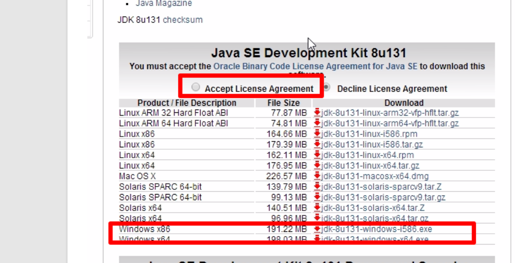Image resolution: width=515 pixels, height=263 pixels.
Task: Download jdk-8u131-solaris-x64.tar.Z file
Action: pyautogui.click(x=373, y=208)
